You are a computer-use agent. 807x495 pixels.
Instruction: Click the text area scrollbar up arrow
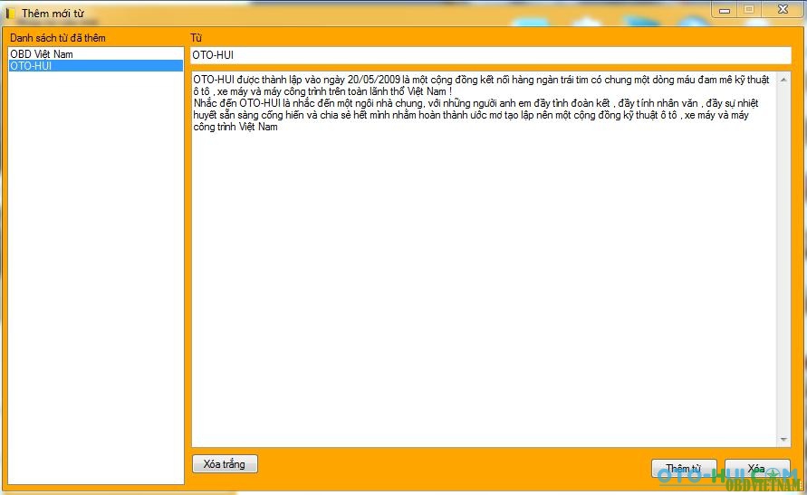[x=783, y=80]
